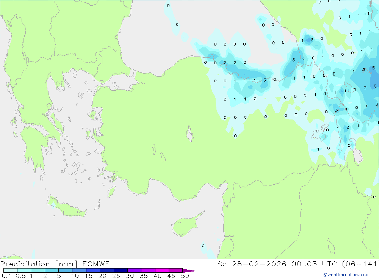The image size is (379, 278).
Task: Click the over-50 arrow tip of legend
Action: (189, 271)
